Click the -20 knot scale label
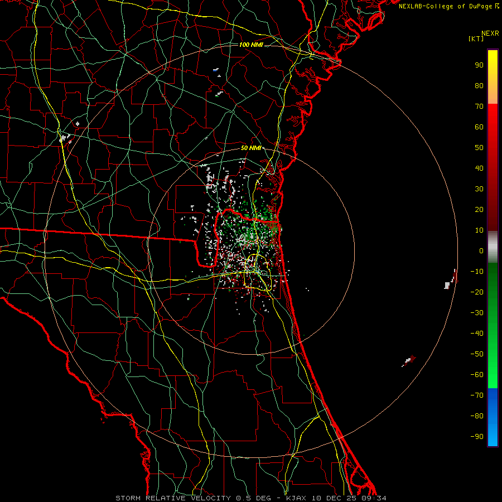Image resolution: width=502 pixels, height=502 pixels. click(x=477, y=292)
